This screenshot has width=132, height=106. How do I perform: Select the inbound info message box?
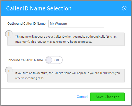point(66,75)
